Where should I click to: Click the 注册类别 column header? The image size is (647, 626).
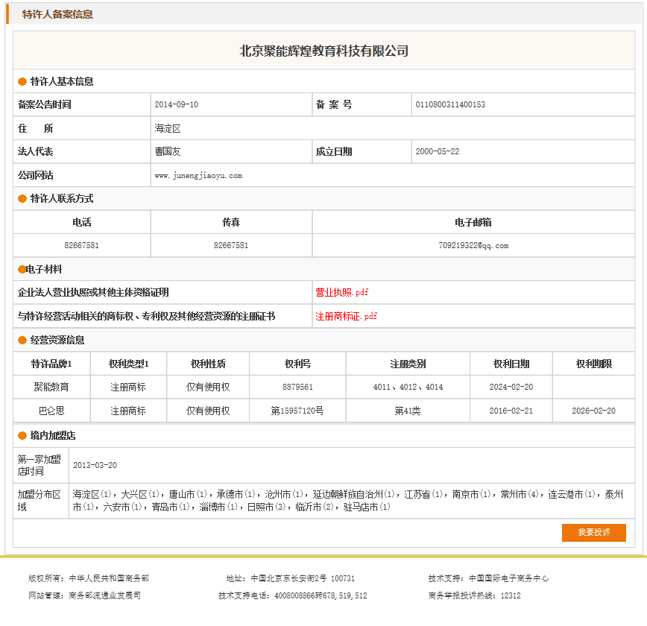click(408, 364)
